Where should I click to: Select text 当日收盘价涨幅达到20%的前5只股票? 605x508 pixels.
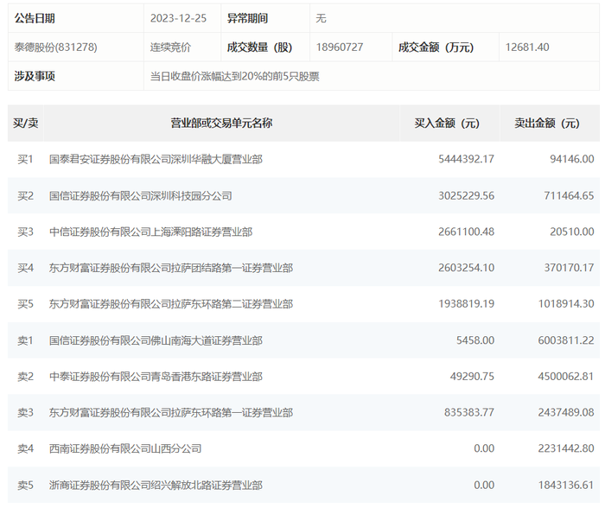234,76
